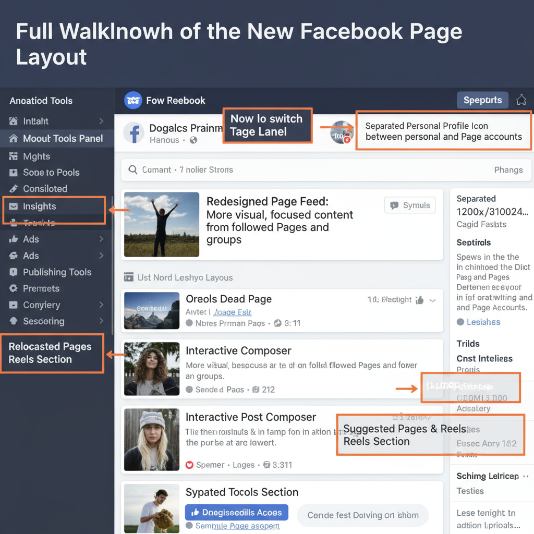Screen dimensions: 534x534
Task: Expand the Intlaht sidebar item
Action: point(101,121)
